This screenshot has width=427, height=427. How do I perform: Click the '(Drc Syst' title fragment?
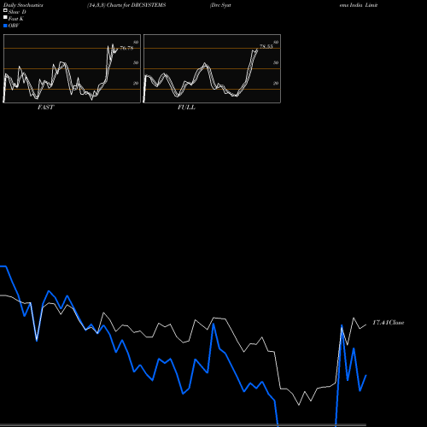[x=220, y=5]
